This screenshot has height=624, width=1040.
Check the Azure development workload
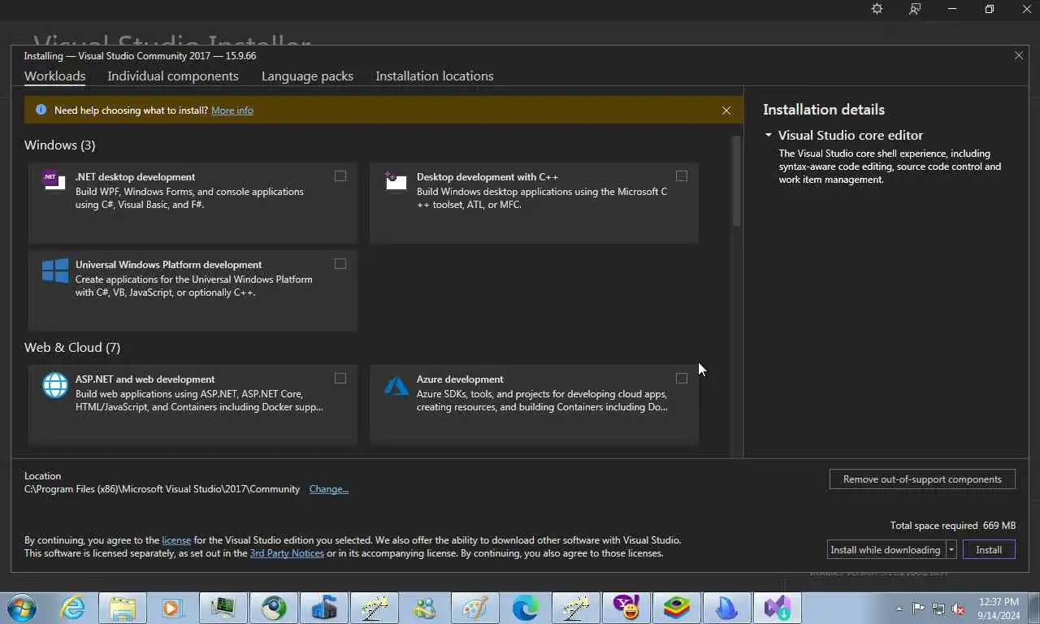tap(682, 379)
